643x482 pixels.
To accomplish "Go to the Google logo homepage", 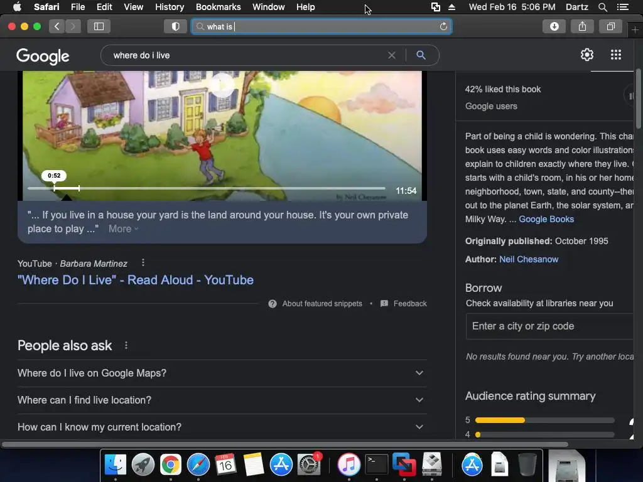I will (43, 56).
